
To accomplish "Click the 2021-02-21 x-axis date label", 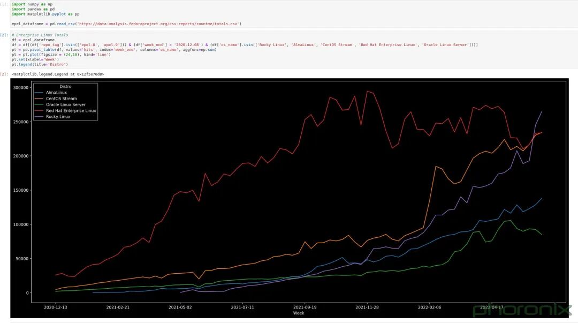I will pyautogui.click(x=118, y=307).
